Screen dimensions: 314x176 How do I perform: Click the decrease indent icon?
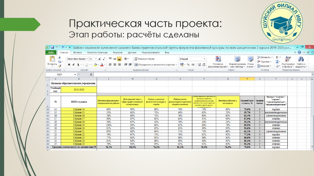pyautogui.click(x=125, y=64)
